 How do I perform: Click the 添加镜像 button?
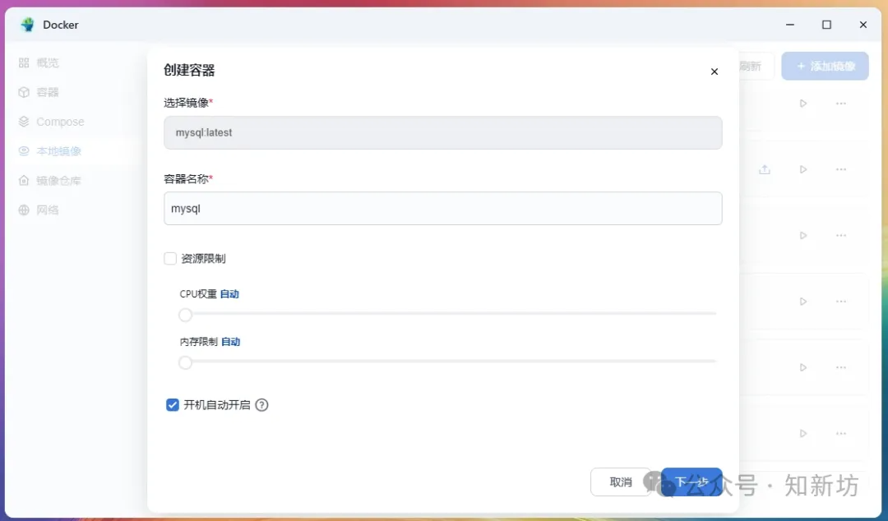pyautogui.click(x=825, y=67)
